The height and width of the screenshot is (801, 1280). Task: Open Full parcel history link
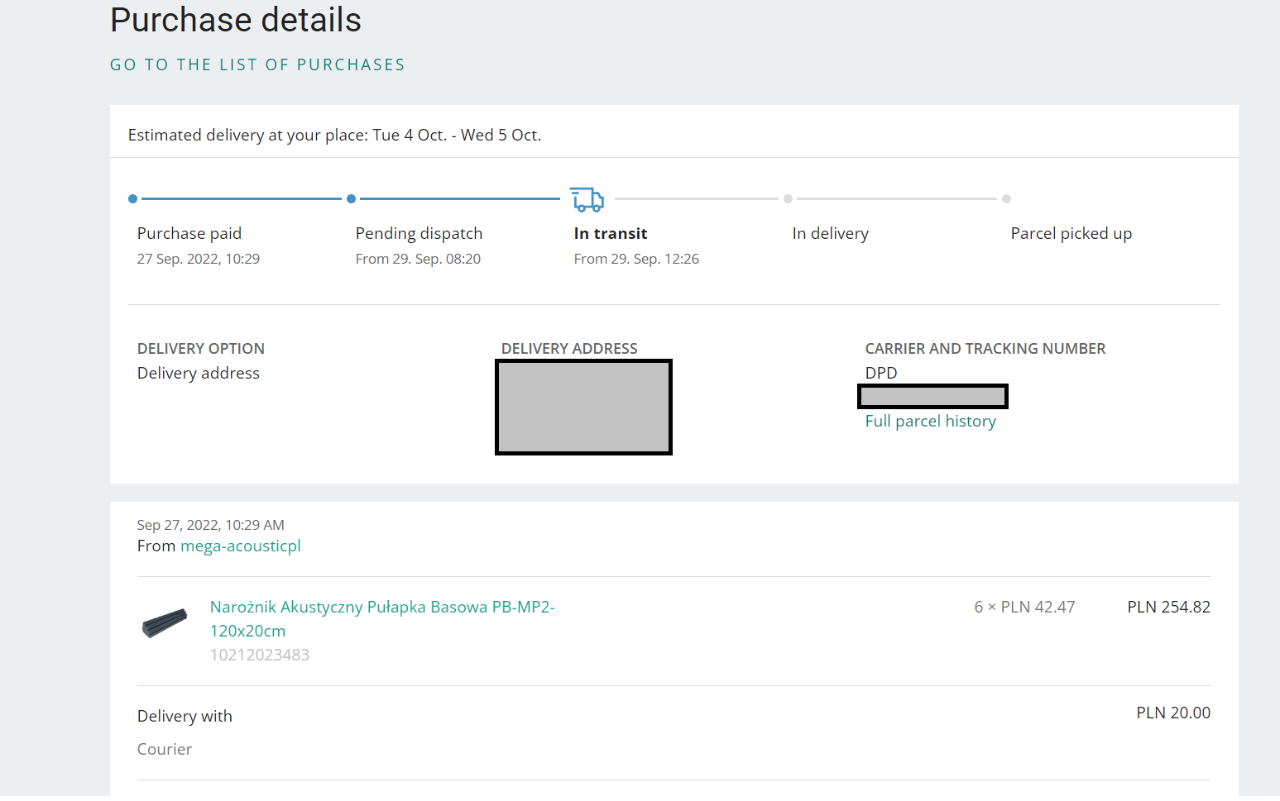[x=930, y=422]
